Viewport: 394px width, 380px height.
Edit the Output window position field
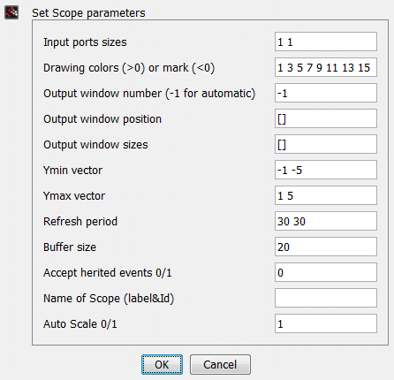[x=326, y=118]
